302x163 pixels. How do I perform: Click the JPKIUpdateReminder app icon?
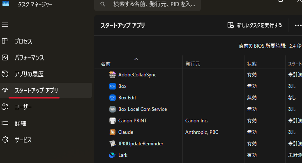[113, 144]
